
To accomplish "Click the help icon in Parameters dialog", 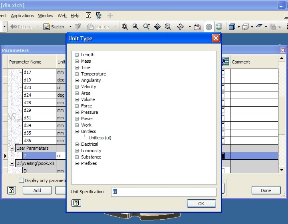I will click(x=12, y=190).
